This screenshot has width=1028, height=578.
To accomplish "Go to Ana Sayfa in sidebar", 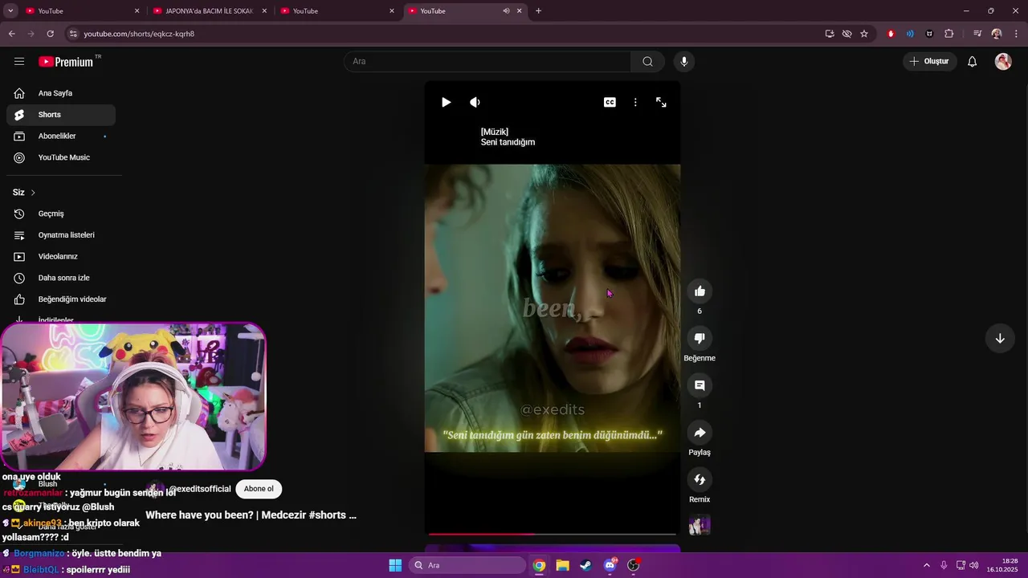I will tap(61, 93).
